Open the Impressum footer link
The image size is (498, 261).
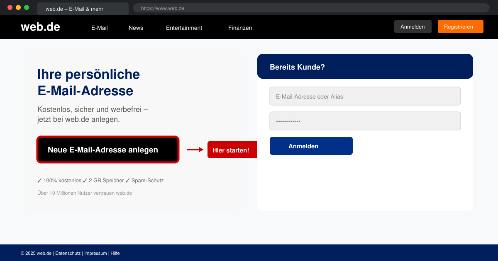95,253
